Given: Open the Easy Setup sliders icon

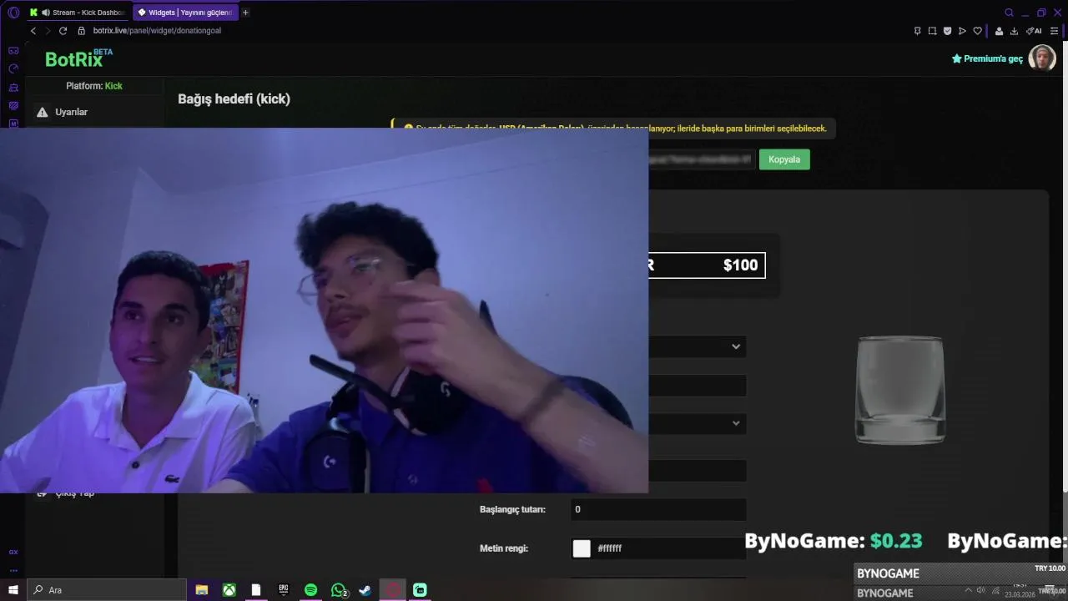Looking at the screenshot, I should [x=1054, y=31].
